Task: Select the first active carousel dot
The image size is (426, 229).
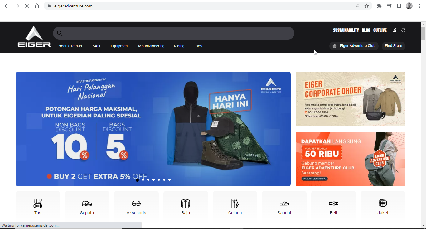Action: pos(137,180)
